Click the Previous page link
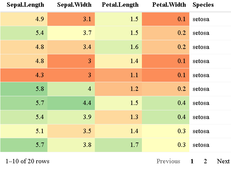 click(168, 161)
